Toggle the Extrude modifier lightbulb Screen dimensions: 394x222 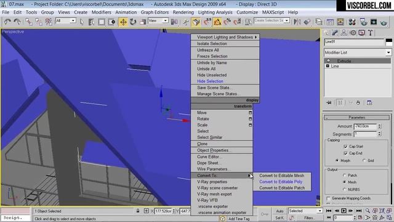pos(328,61)
